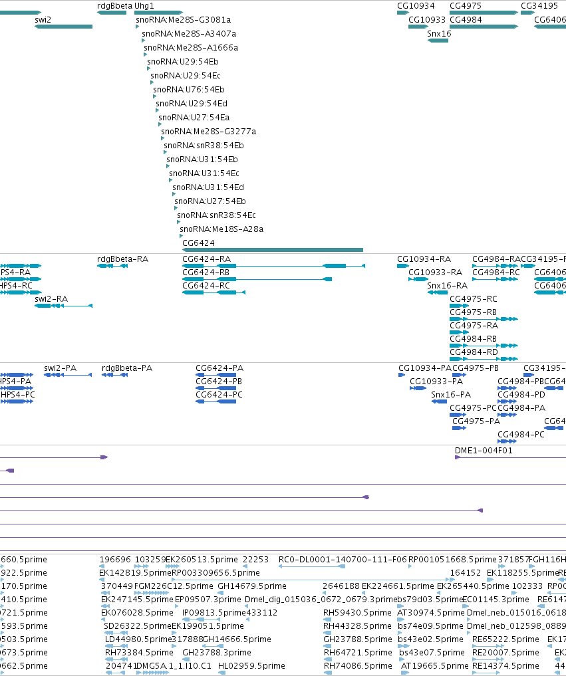Click snoRNA:U29:54Ec label
This screenshot has width=566, height=676.
186,76
